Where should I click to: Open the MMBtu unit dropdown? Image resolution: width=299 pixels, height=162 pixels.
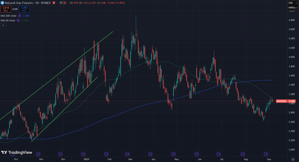coord(293,8)
